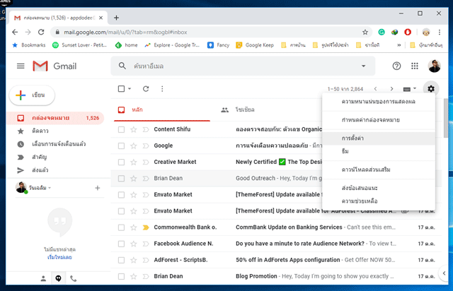Click the เขียน compose button
This screenshot has width=453, height=291.
(x=32, y=95)
